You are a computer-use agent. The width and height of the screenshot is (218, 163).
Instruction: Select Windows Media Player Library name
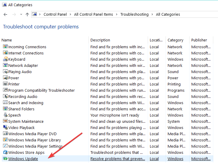34,140
